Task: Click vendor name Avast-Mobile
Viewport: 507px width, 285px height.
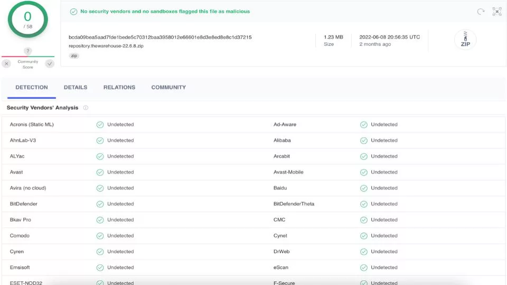Action: click(288, 172)
